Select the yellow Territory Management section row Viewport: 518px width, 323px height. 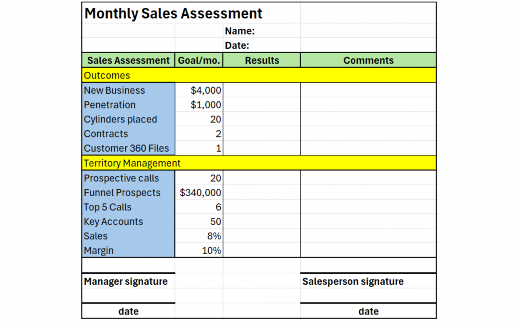click(x=259, y=163)
